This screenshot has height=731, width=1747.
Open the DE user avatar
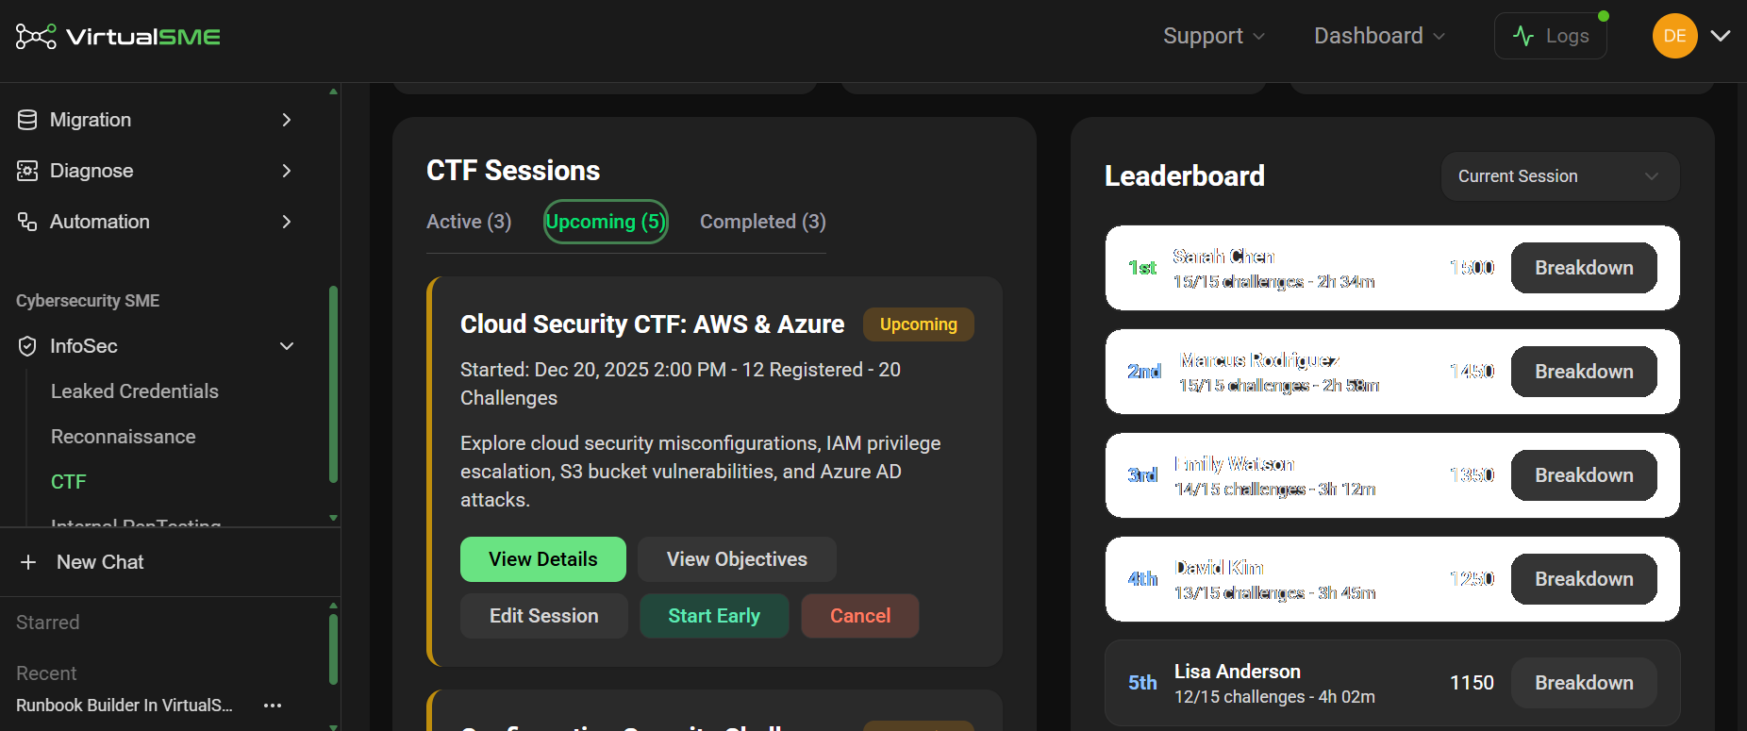coord(1674,36)
